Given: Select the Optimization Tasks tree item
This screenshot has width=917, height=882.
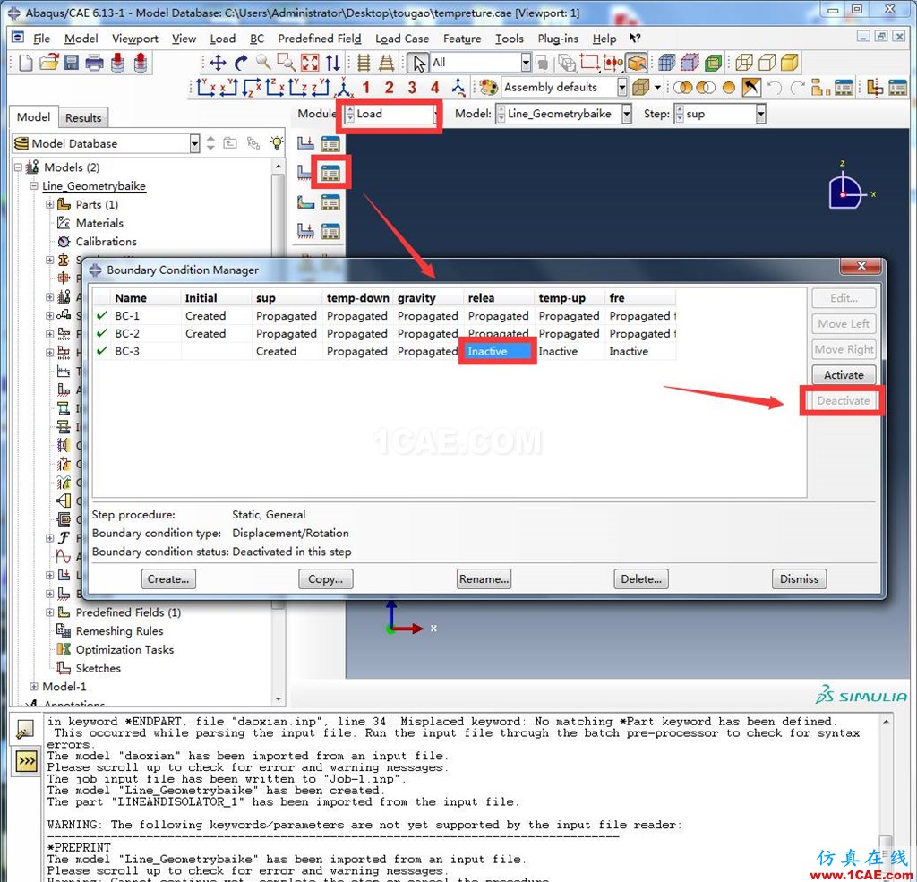Looking at the screenshot, I should [124, 650].
